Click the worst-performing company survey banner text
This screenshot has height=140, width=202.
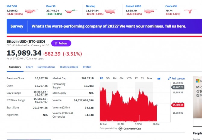pyautogui.click(x=109, y=26)
